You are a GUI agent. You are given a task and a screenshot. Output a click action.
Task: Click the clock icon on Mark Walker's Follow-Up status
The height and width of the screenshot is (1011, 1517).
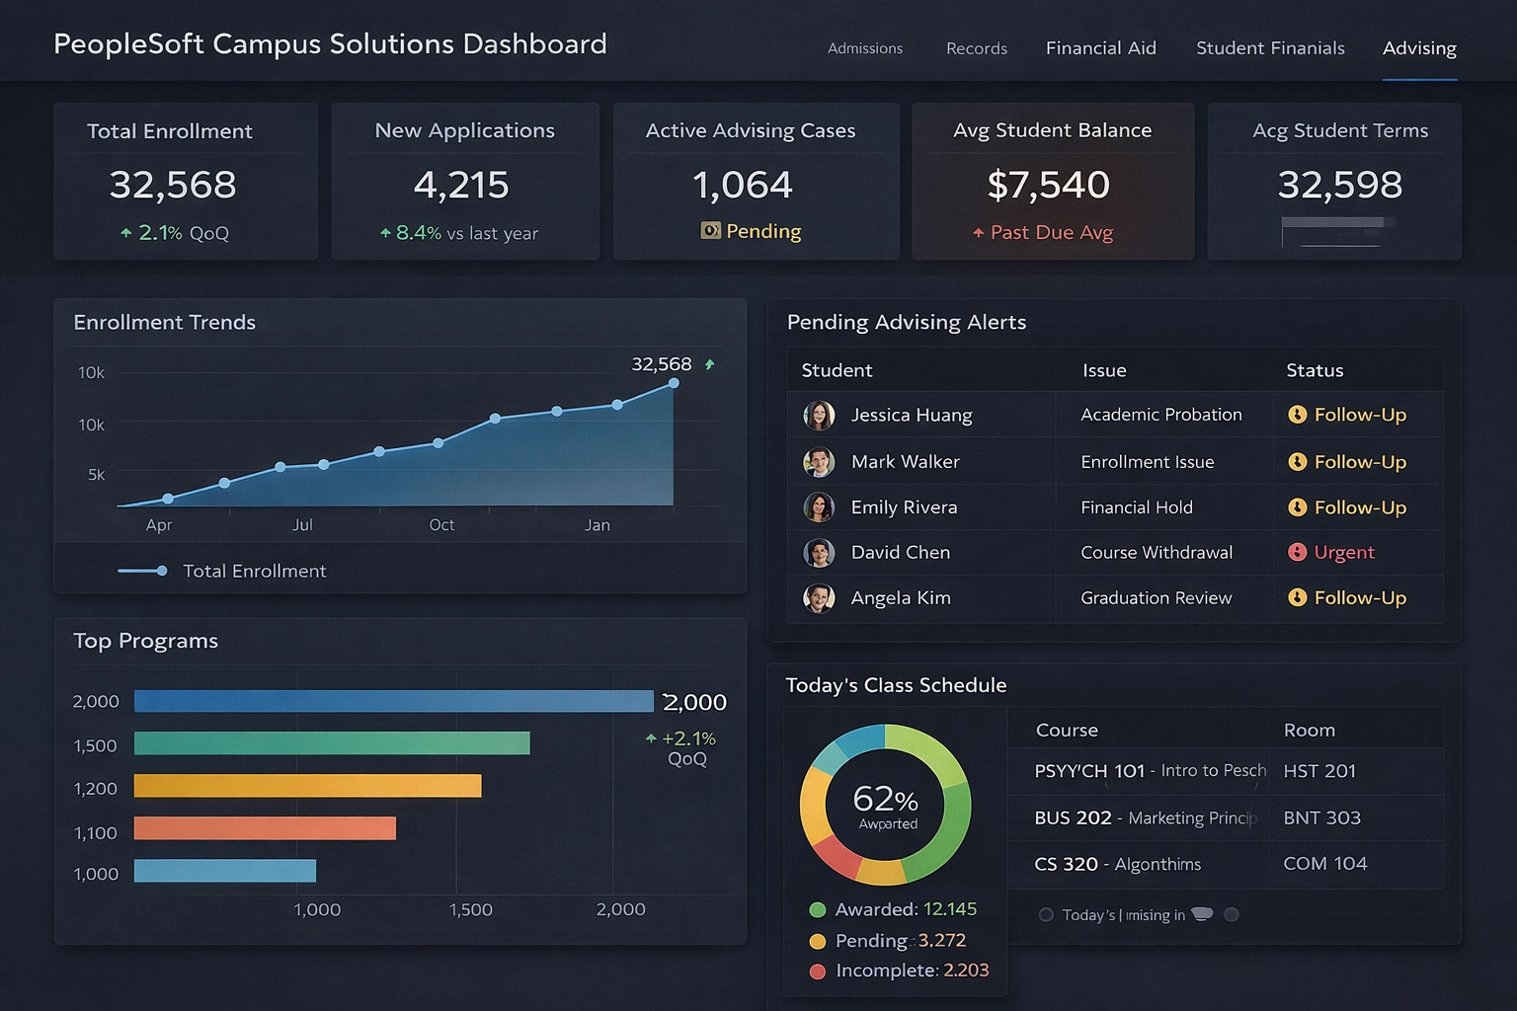coord(1297,461)
